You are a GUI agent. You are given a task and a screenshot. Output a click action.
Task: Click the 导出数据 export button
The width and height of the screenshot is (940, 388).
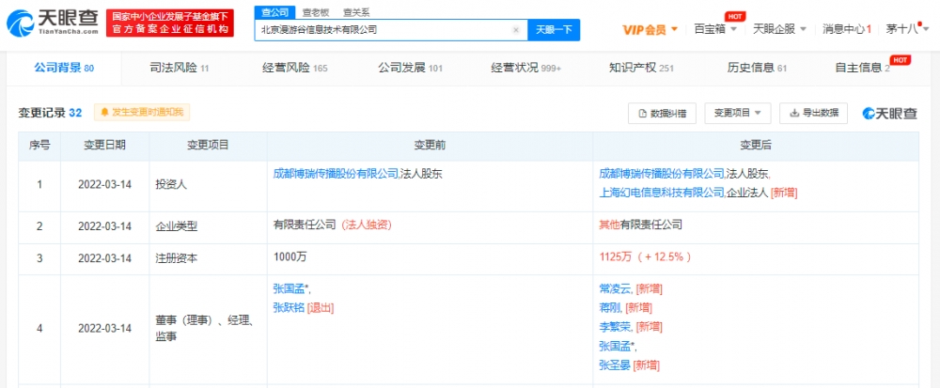tap(813, 113)
